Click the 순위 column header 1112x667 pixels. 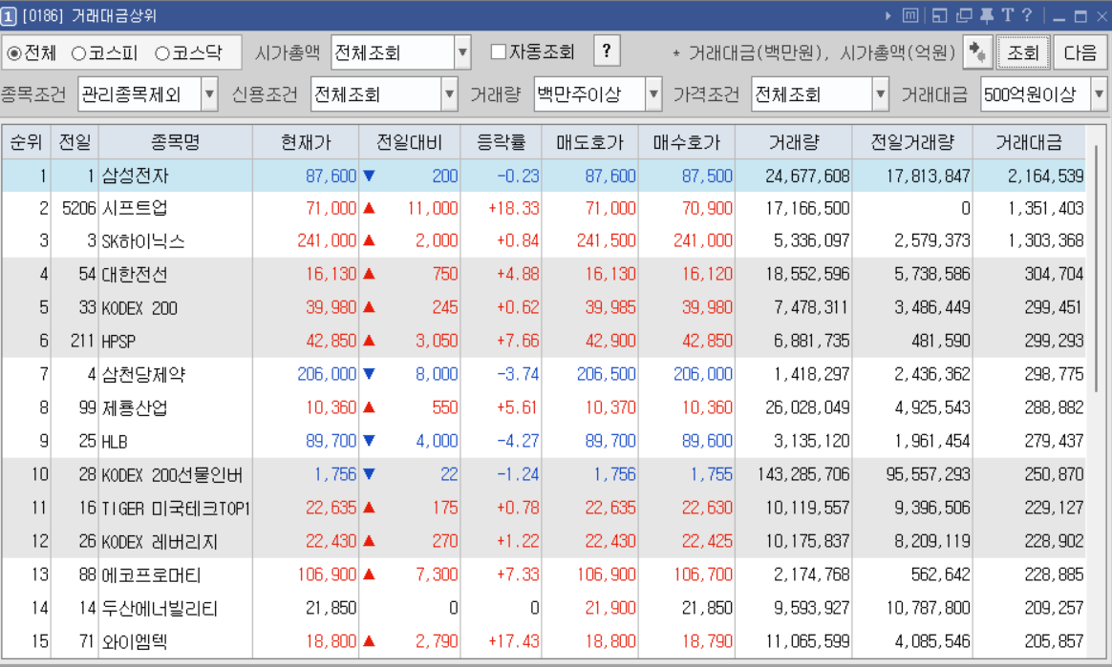[x=26, y=142]
